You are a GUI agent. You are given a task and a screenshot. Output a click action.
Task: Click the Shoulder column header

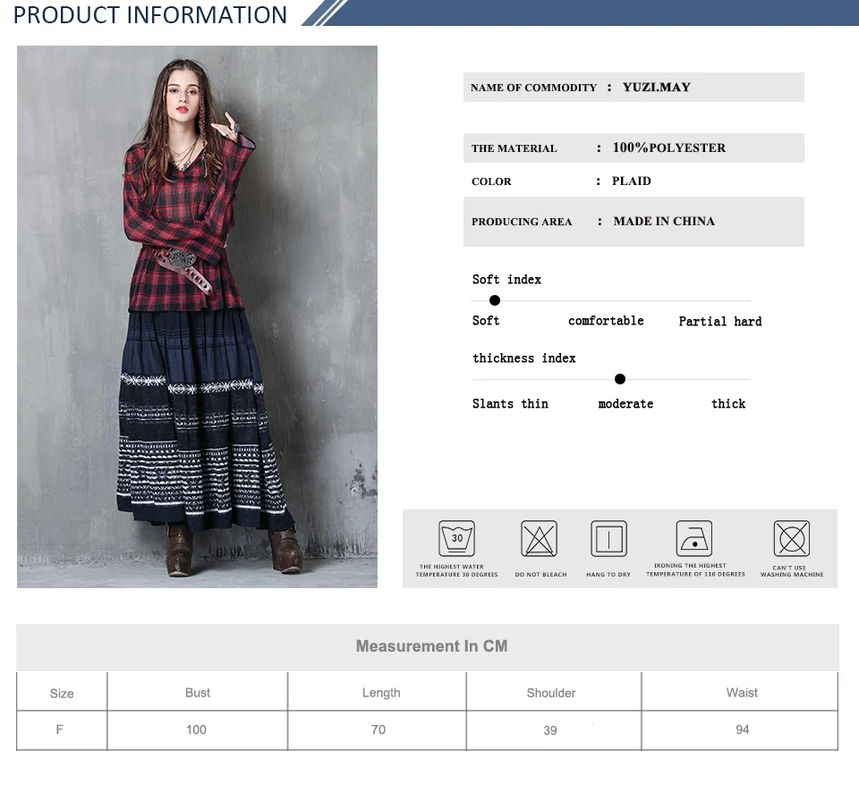click(x=551, y=693)
